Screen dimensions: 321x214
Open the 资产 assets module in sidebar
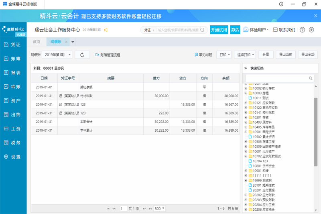12,100
